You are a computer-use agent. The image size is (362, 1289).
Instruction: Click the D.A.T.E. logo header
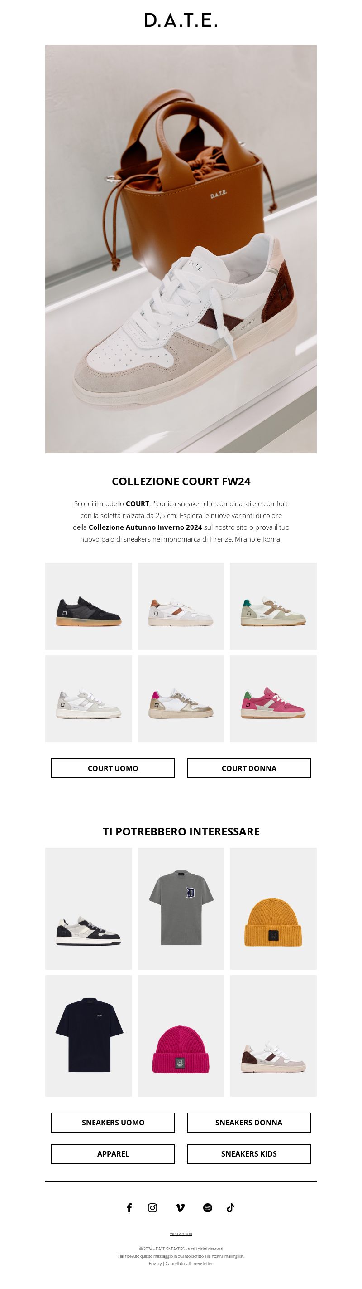click(181, 20)
